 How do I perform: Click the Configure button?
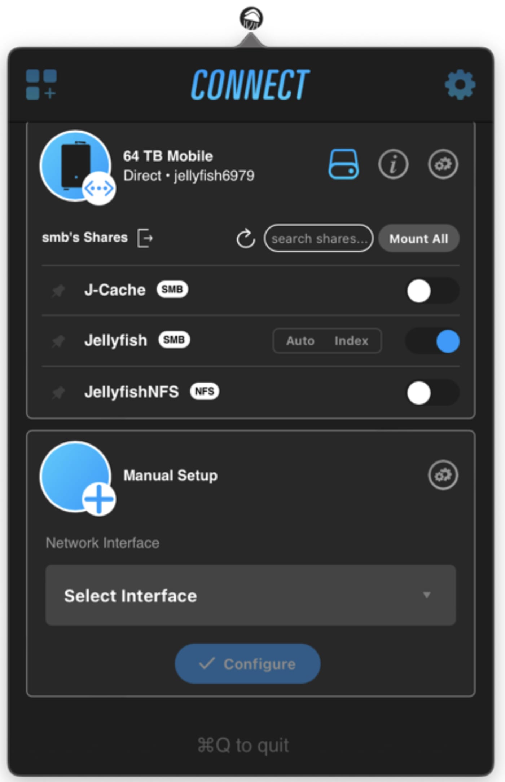[x=247, y=664]
